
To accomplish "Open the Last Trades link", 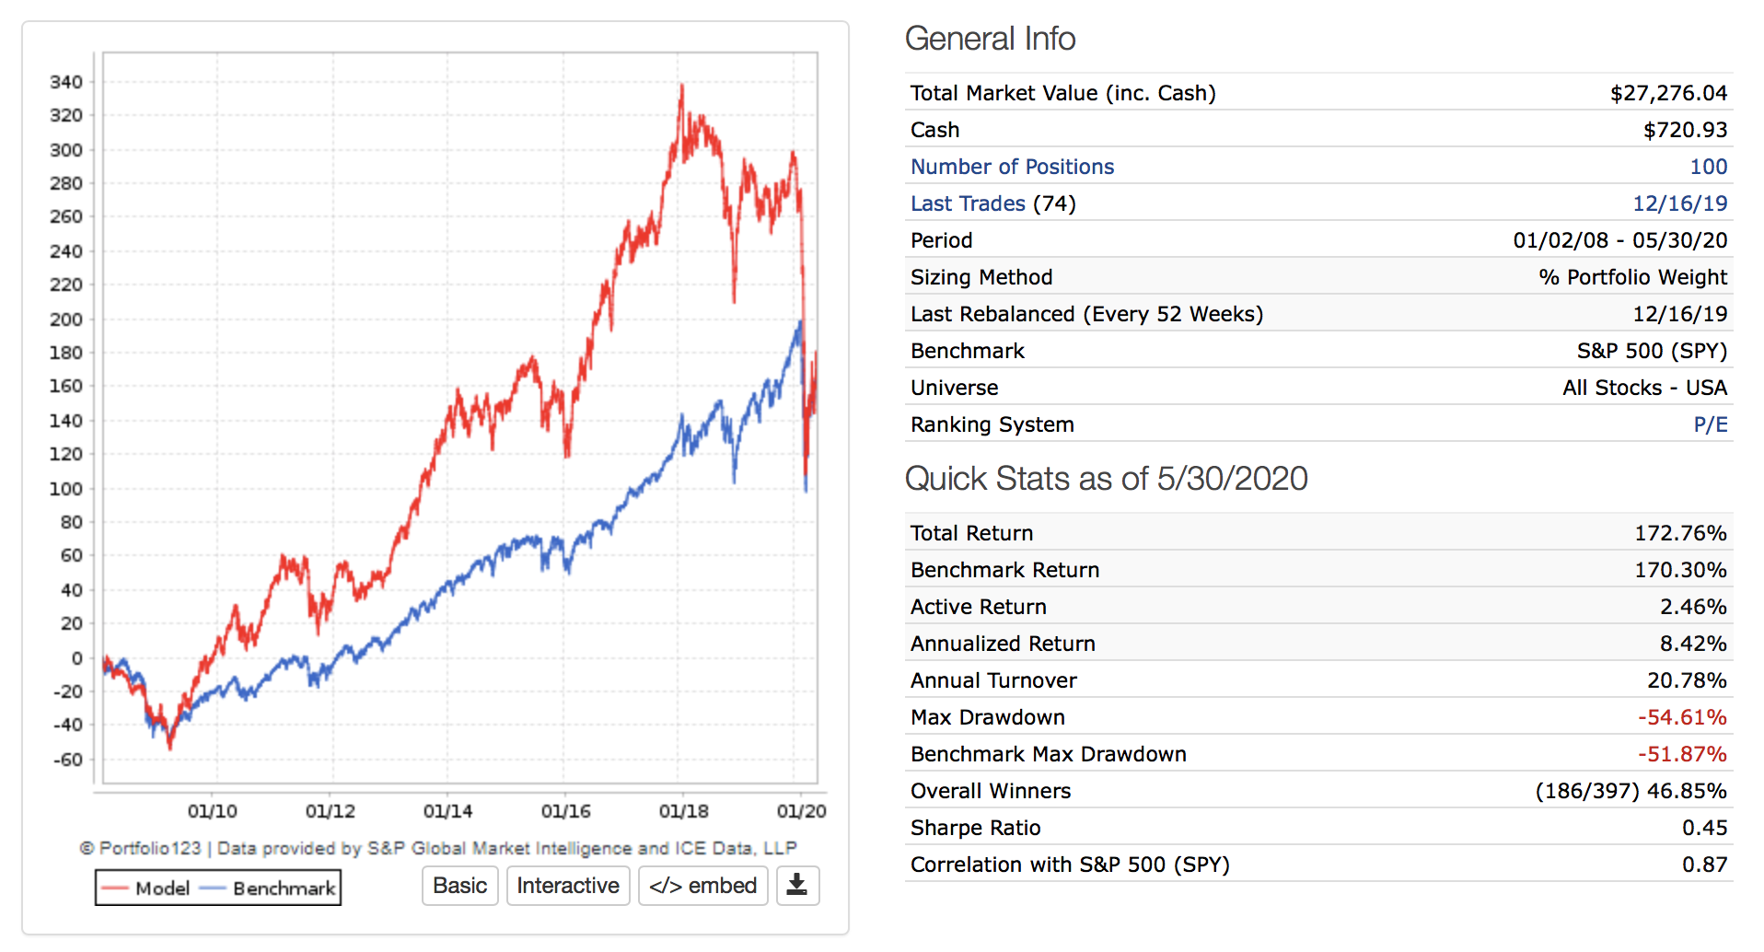I will (968, 203).
